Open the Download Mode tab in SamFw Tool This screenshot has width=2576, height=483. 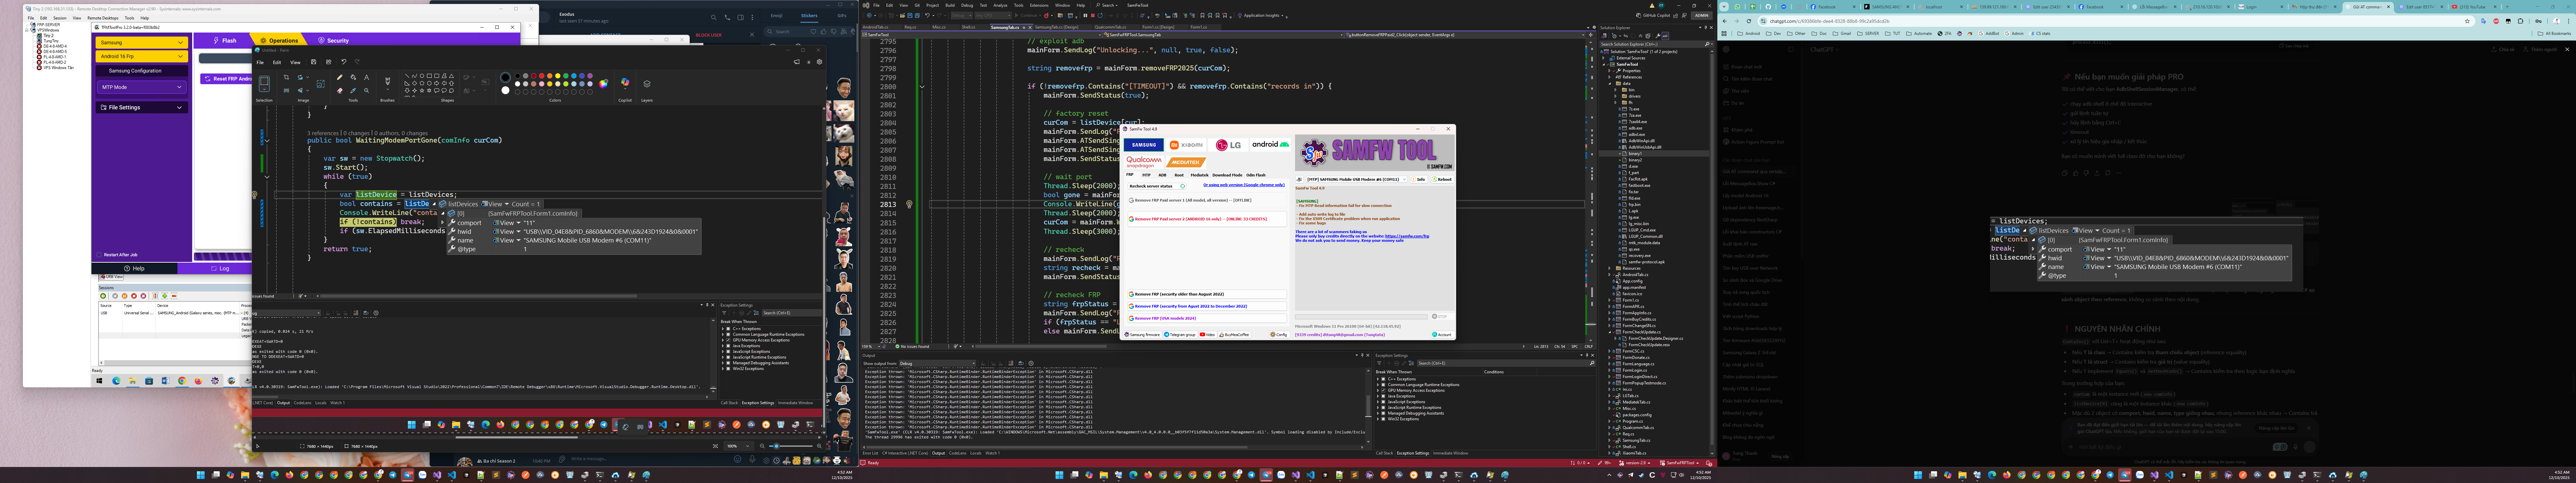coord(1227,175)
